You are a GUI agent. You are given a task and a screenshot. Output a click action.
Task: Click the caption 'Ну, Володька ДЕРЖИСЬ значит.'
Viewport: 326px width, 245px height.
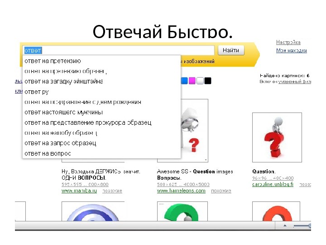click(101, 171)
